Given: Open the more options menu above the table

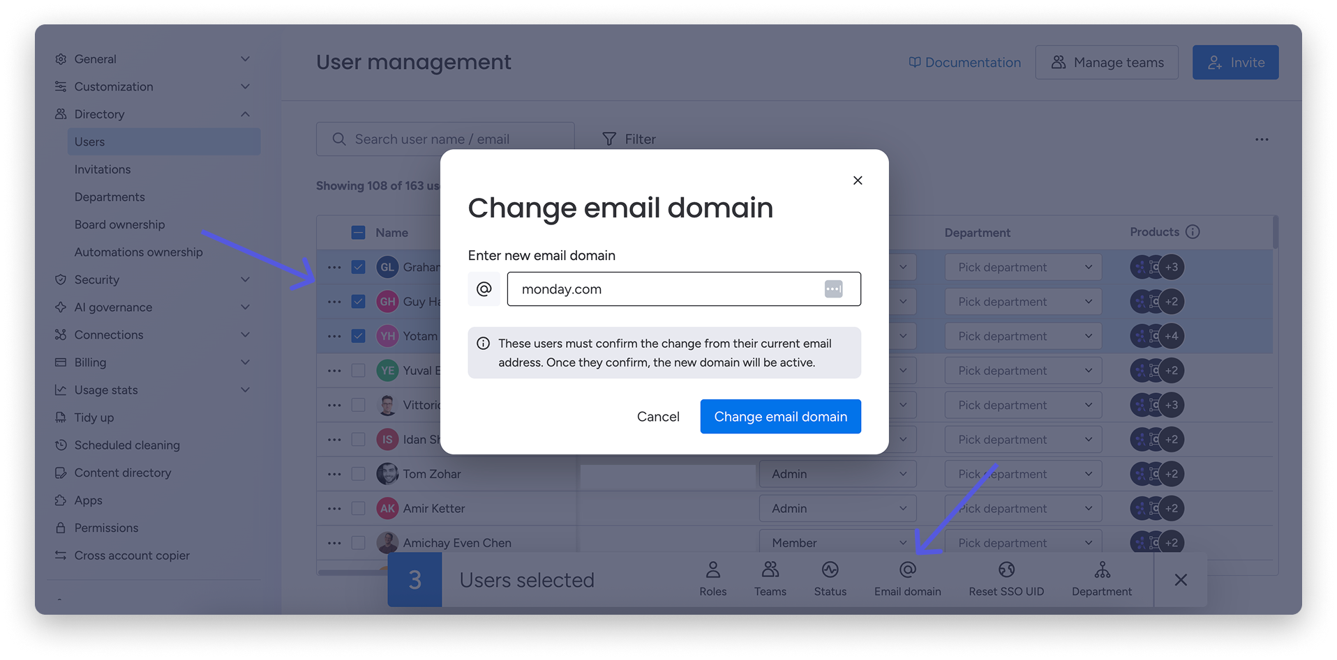Looking at the screenshot, I should pos(1262,139).
